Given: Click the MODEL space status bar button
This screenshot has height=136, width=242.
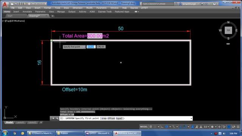Looking at the screenshot, I should coord(144,127).
